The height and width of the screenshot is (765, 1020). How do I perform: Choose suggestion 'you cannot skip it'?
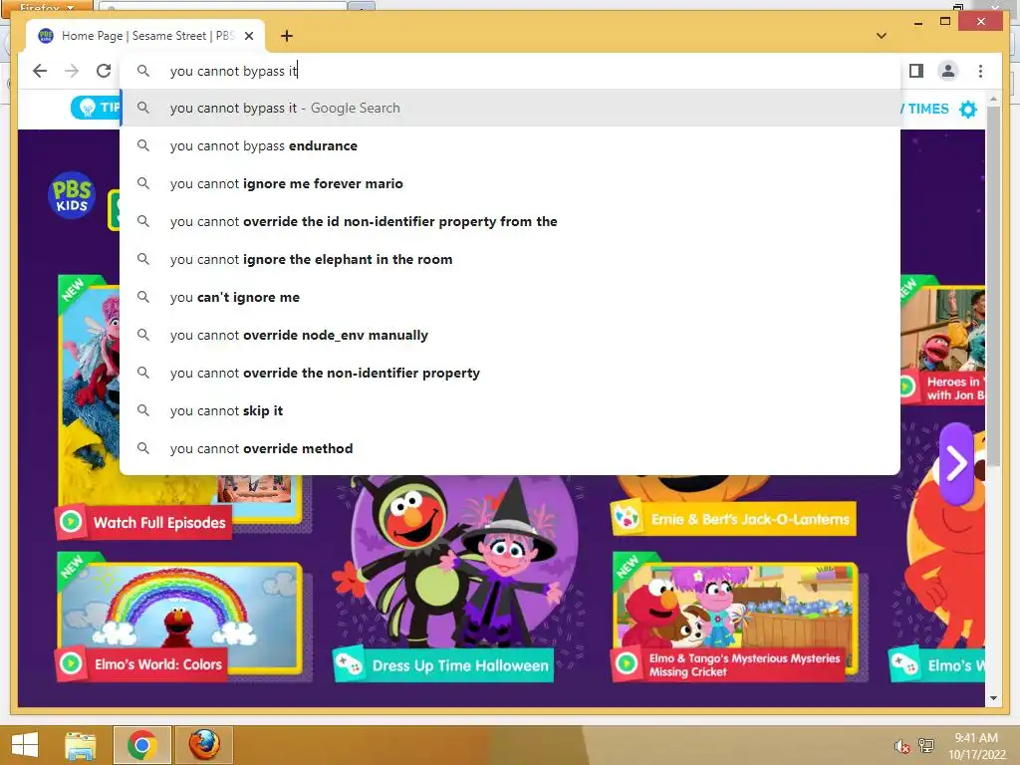click(x=511, y=410)
